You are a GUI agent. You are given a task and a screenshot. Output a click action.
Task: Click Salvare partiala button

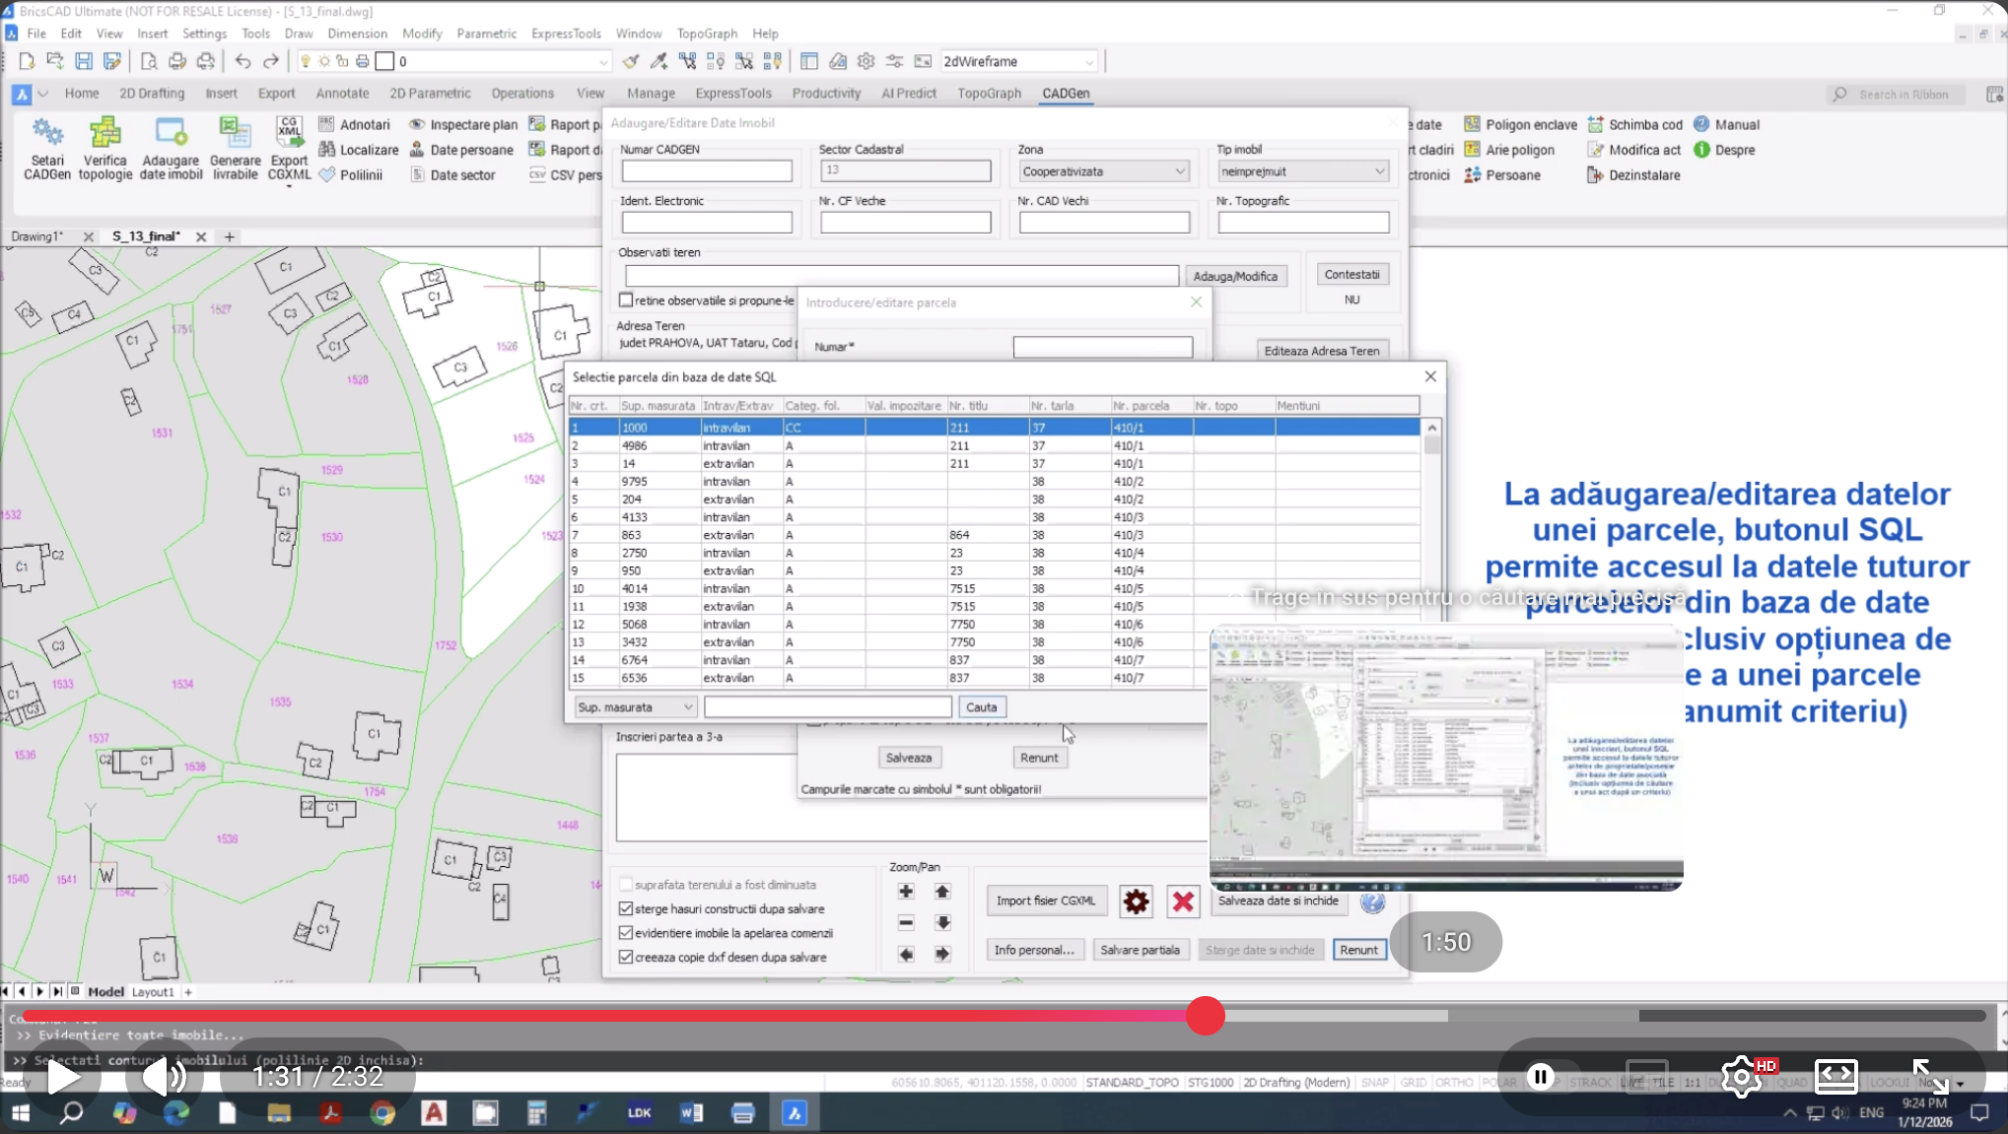pyautogui.click(x=1140, y=950)
